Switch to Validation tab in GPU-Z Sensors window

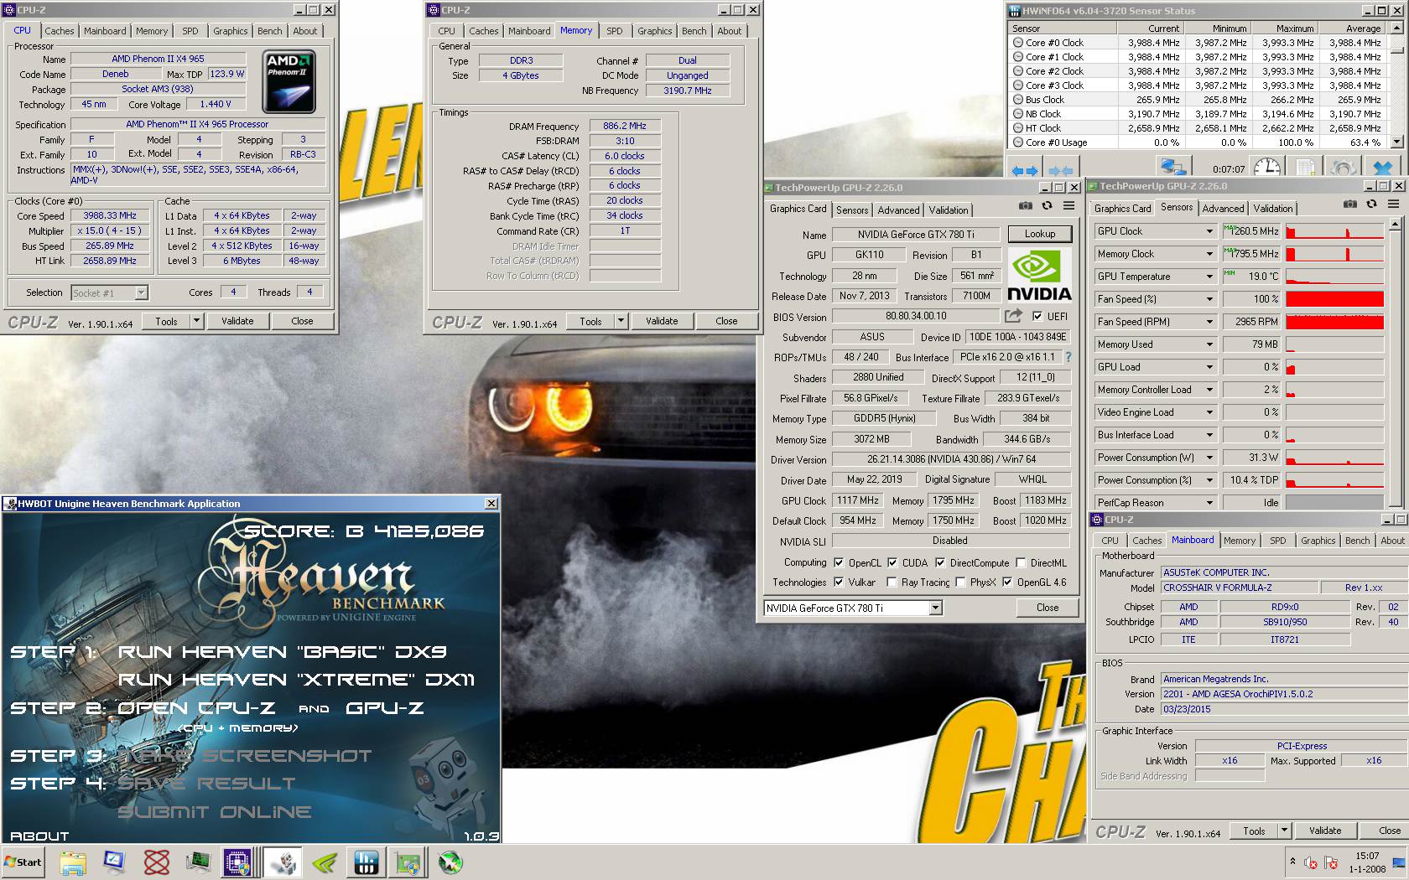click(1273, 209)
